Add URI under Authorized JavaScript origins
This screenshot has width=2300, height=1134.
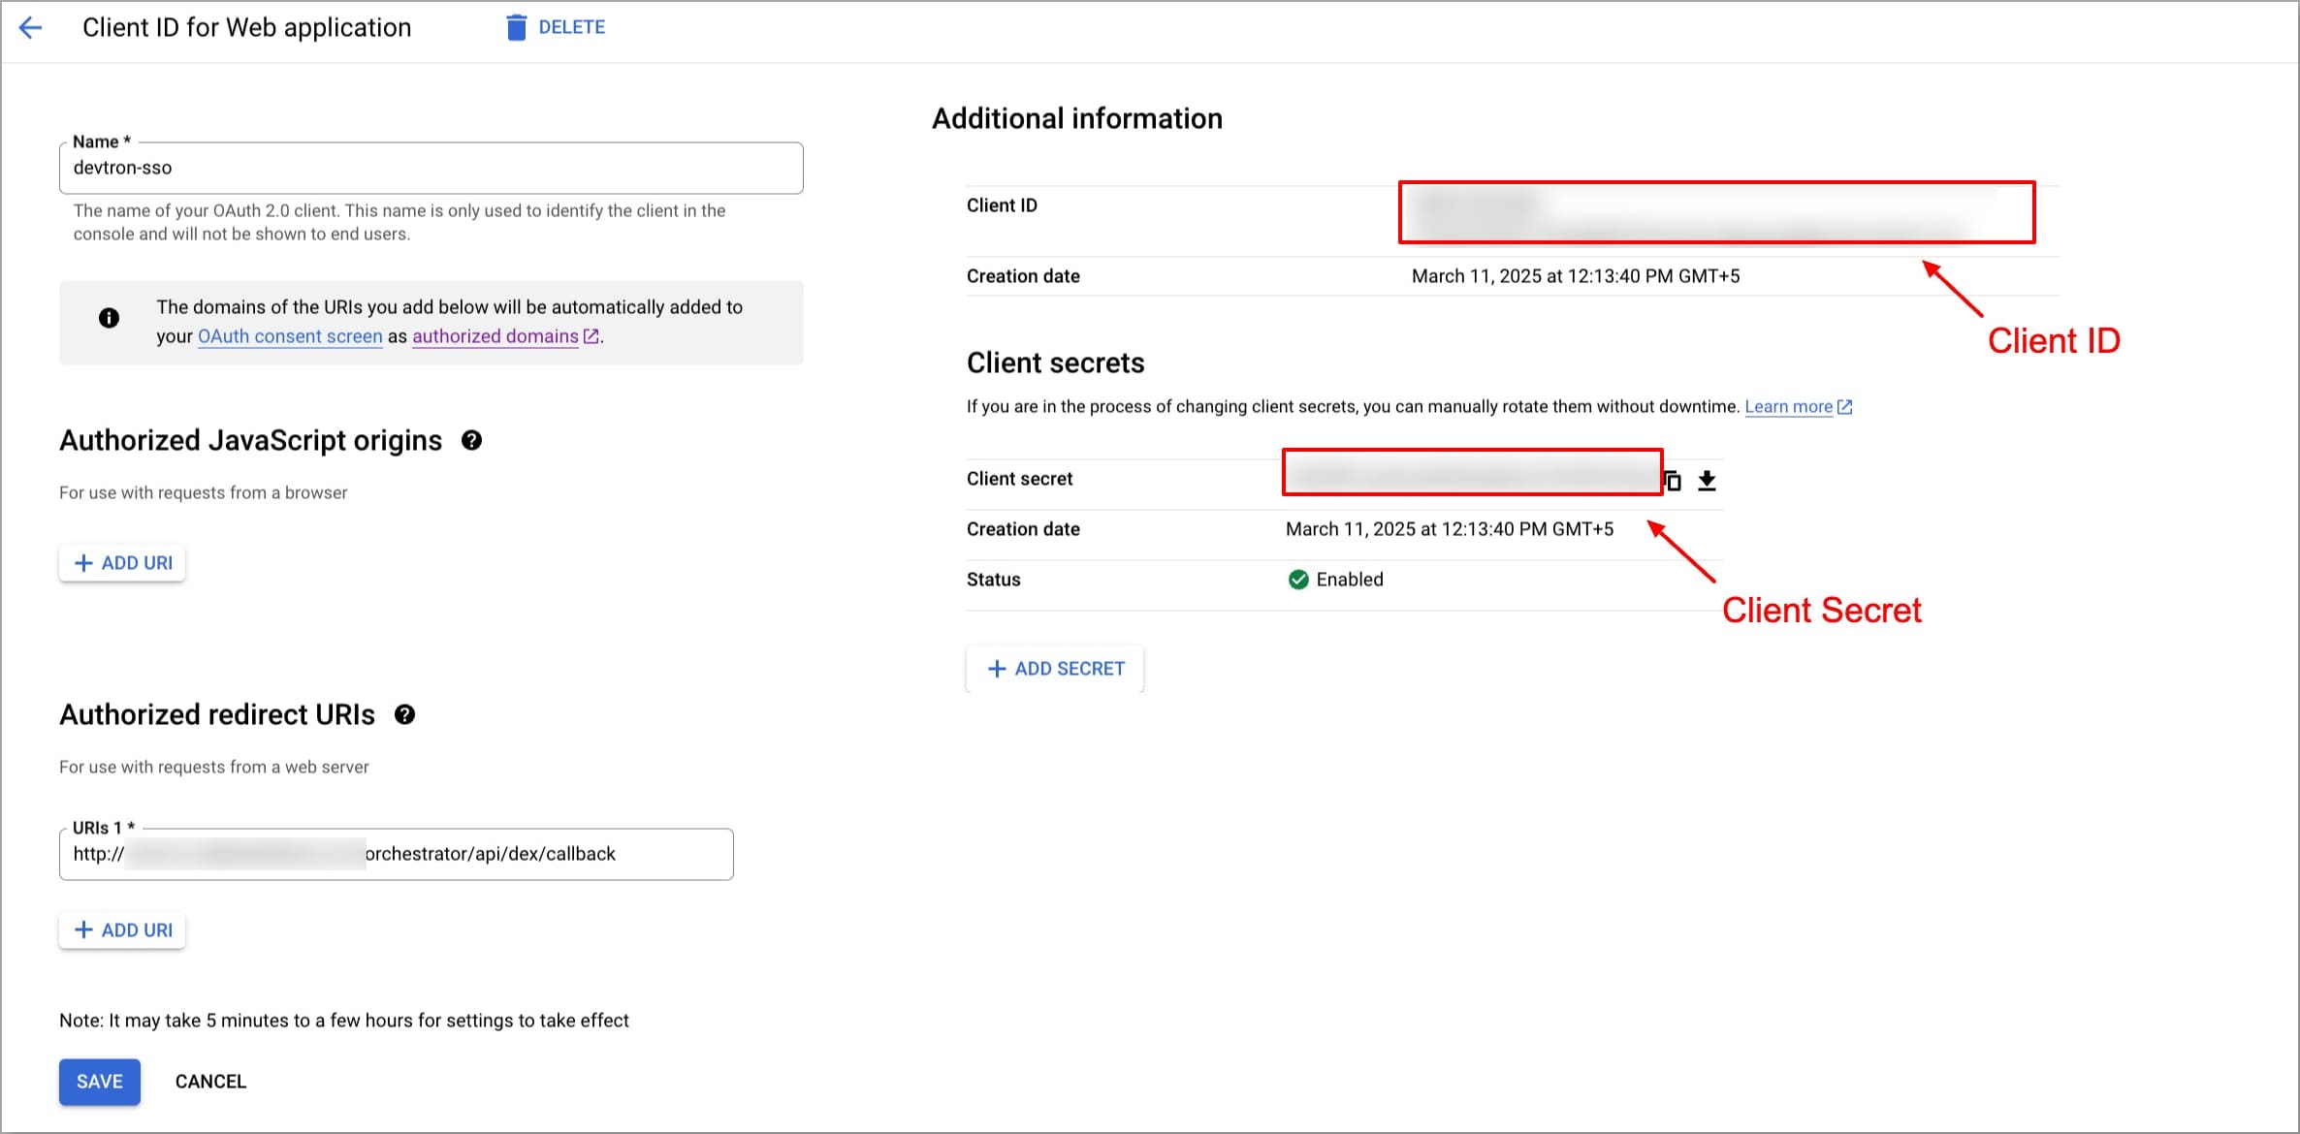pyautogui.click(x=122, y=563)
